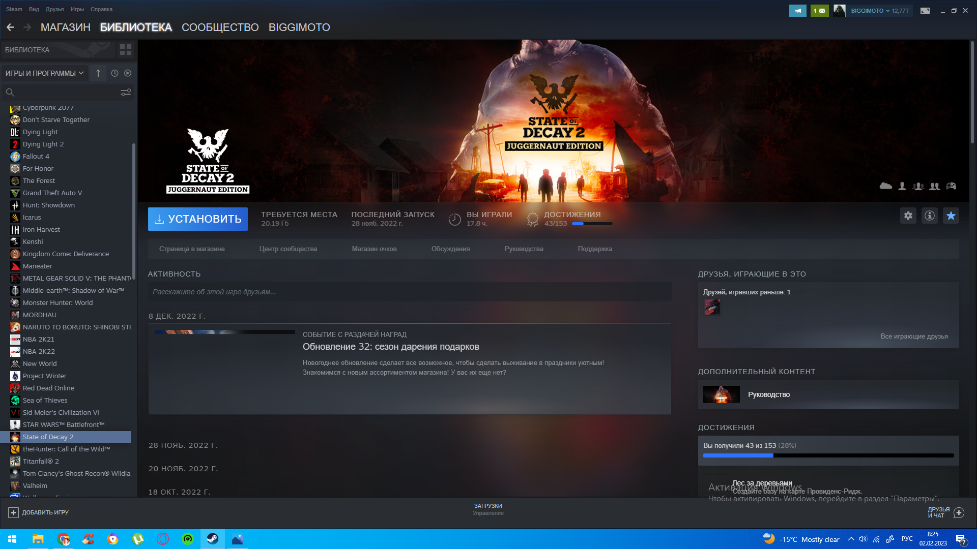Open Центр сообщества link
The height and width of the screenshot is (549, 977).
click(x=288, y=249)
